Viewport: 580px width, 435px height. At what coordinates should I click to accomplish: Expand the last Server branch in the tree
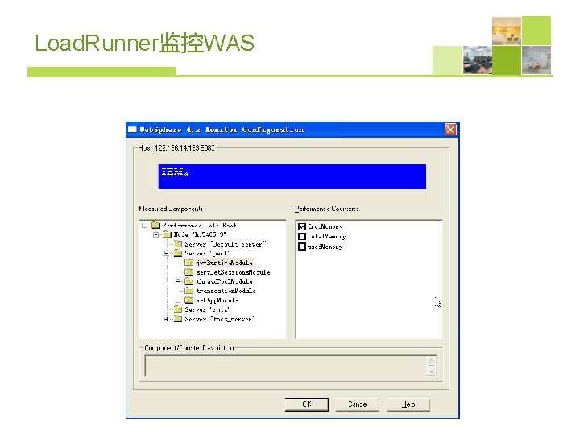167,319
